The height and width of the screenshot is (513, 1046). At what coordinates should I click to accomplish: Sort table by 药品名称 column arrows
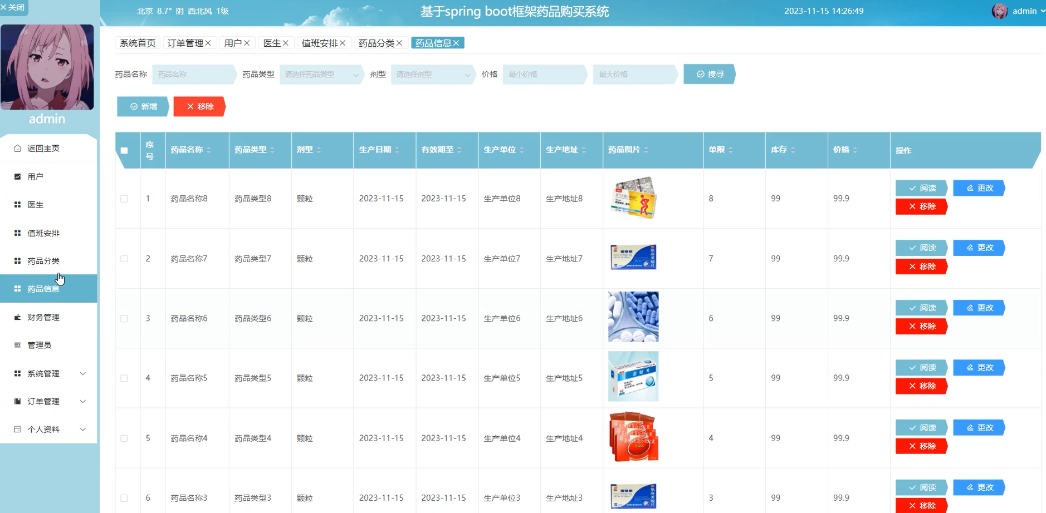209,150
